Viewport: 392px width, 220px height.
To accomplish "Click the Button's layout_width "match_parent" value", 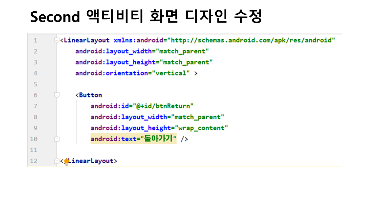I will 198,117.
